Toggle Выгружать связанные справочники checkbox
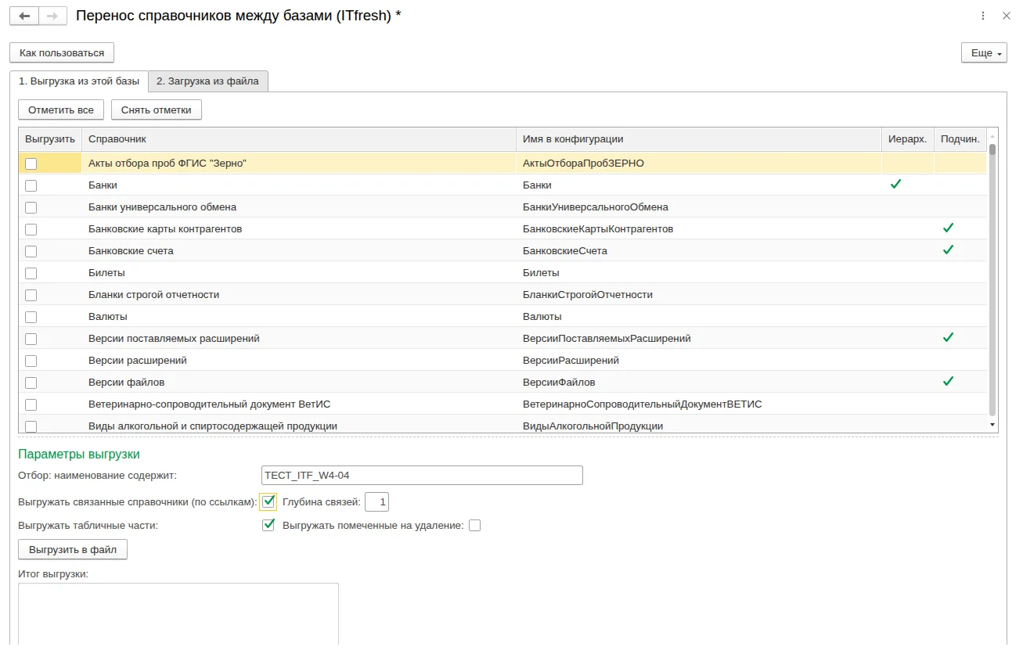 268,501
